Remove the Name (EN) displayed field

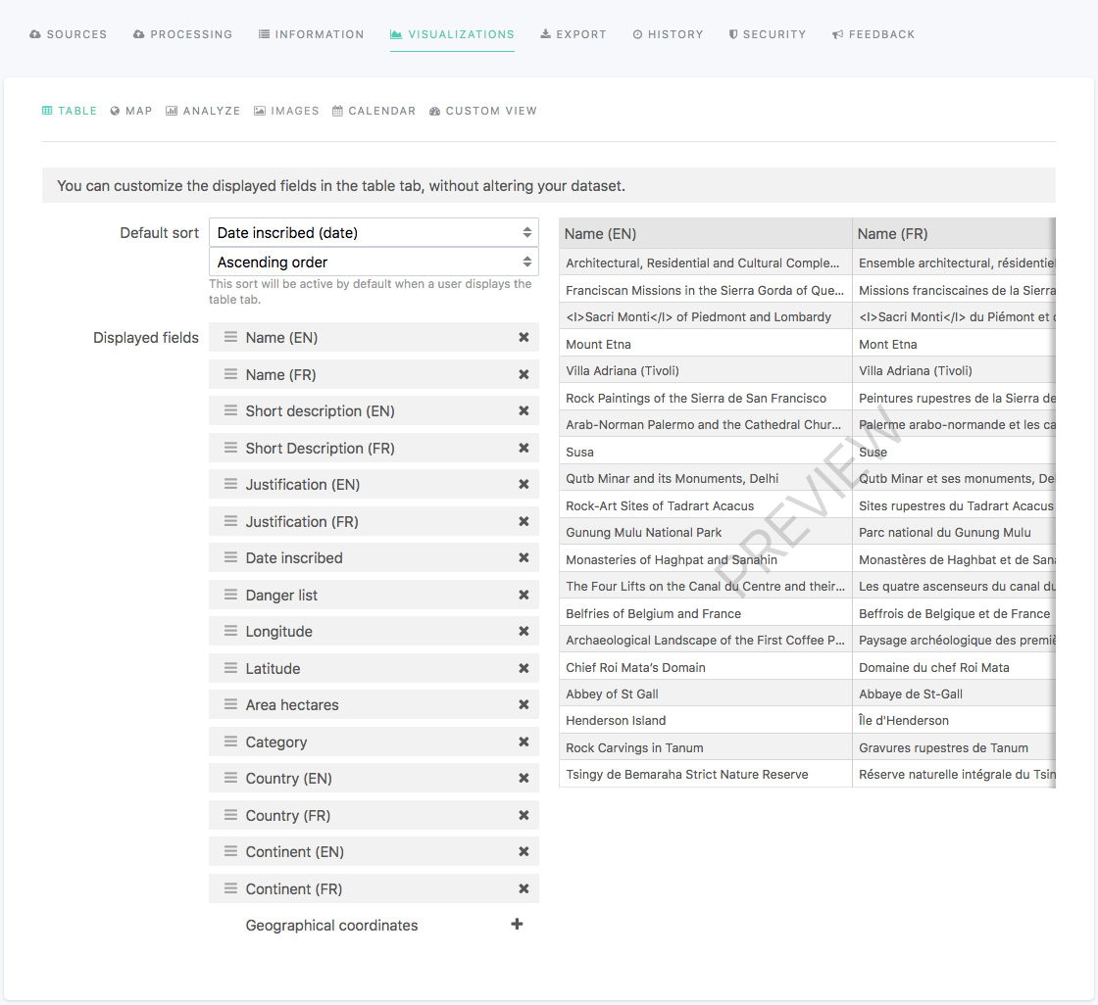click(524, 338)
